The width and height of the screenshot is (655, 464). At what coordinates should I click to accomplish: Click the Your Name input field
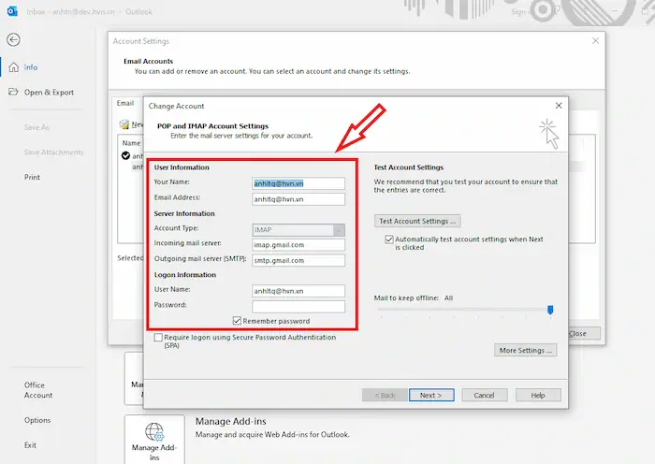298,183
